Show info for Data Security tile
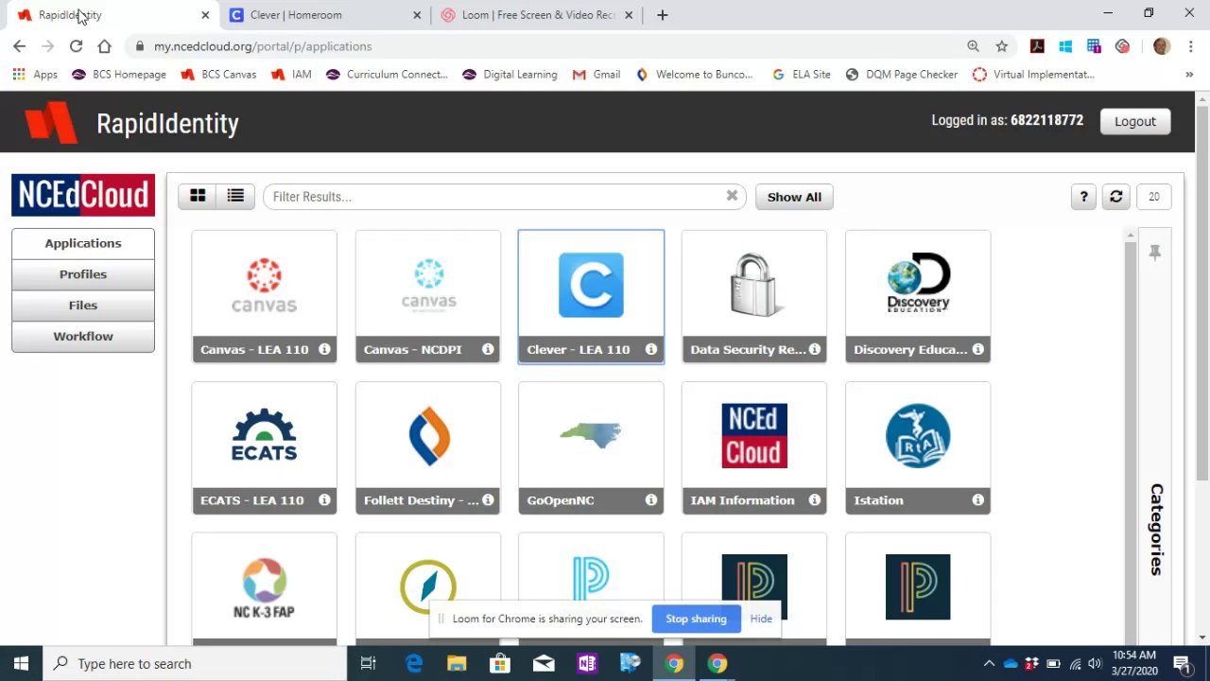This screenshot has height=681, width=1210. click(x=815, y=349)
